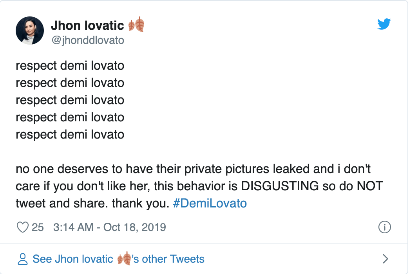Click the like count 25
The height and width of the screenshot is (274, 409).
[38, 227]
